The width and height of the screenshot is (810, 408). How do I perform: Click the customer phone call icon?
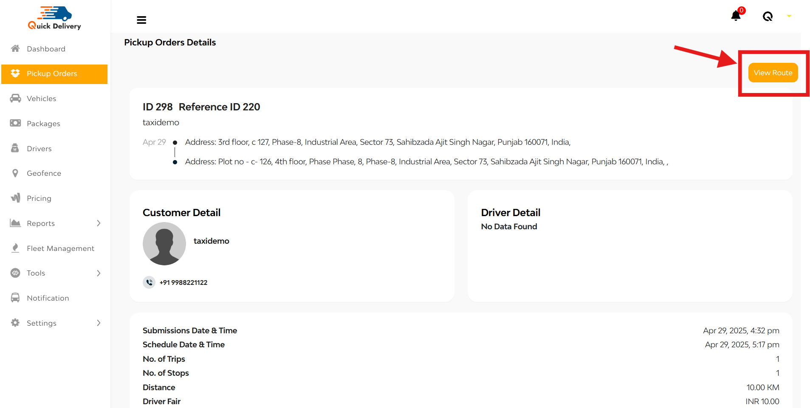pyautogui.click(x=149, y=282)
